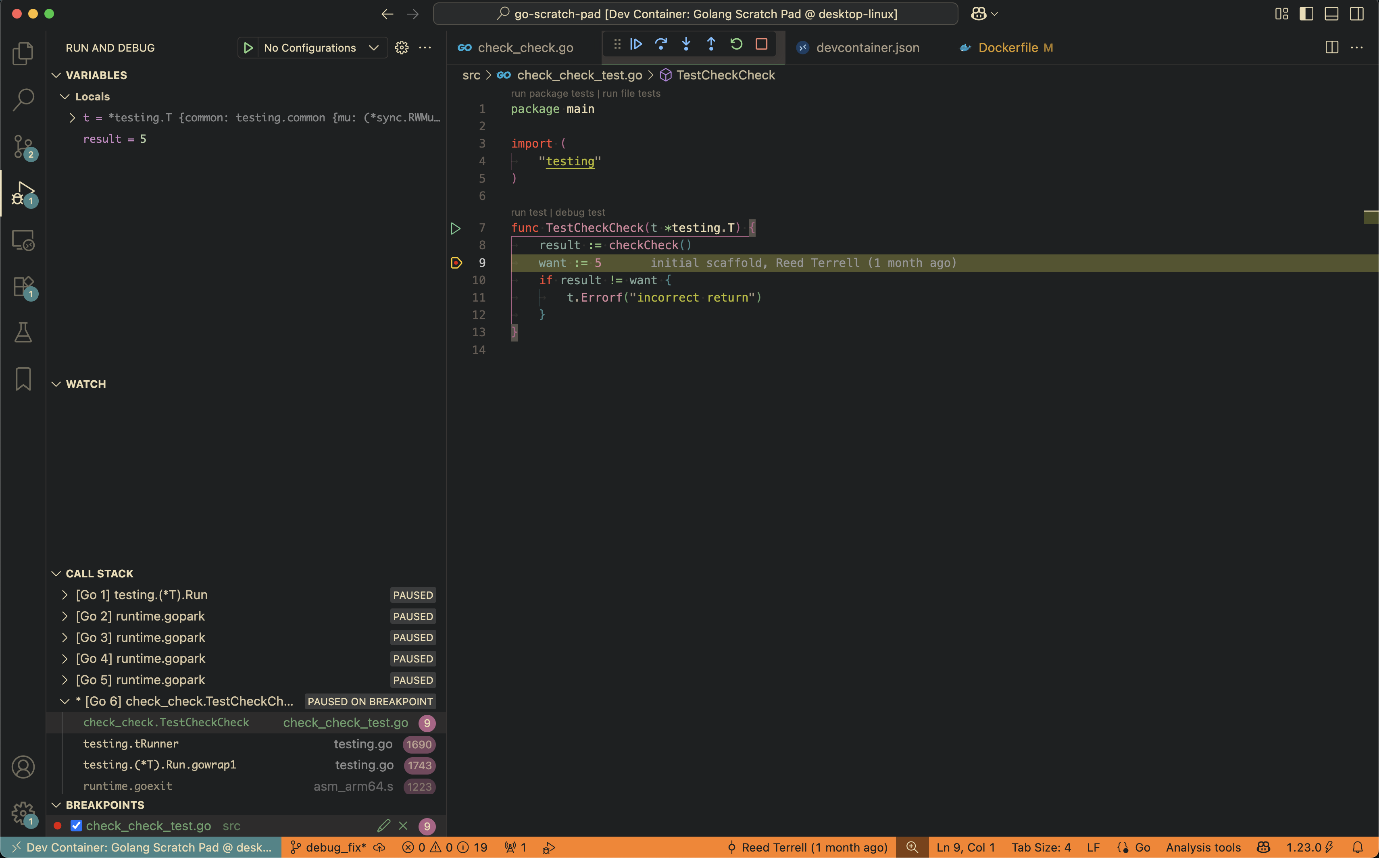Open Source Control view with badge 2
The width and height of the screenshot is (1379, 858).
tap(23, 147)
